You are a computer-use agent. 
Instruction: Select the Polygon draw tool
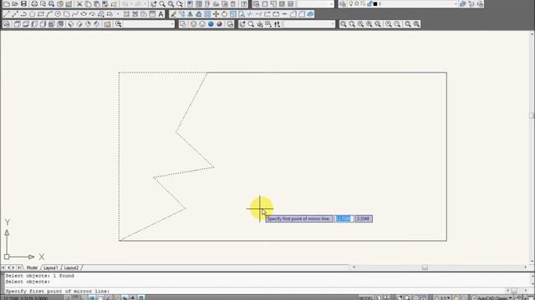tap(32, 14)
